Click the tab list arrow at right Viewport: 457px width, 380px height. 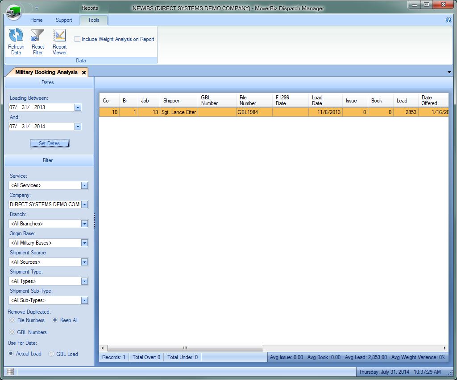point(449,72)
